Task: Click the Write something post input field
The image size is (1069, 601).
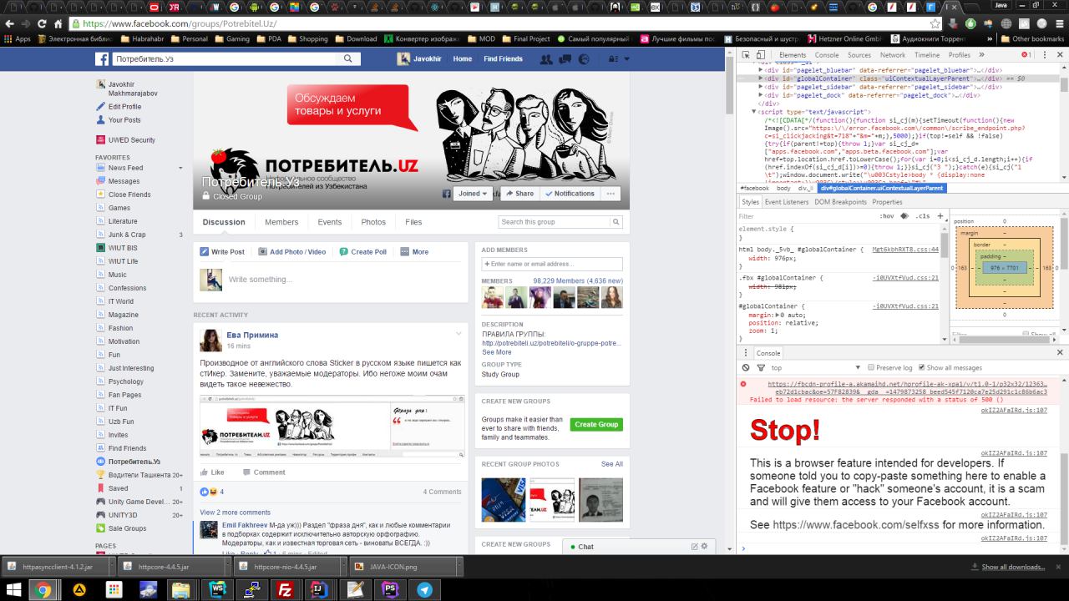Action: (344, 280)
